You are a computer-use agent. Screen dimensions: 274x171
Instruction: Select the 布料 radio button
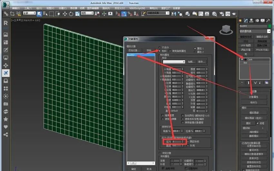160,51
